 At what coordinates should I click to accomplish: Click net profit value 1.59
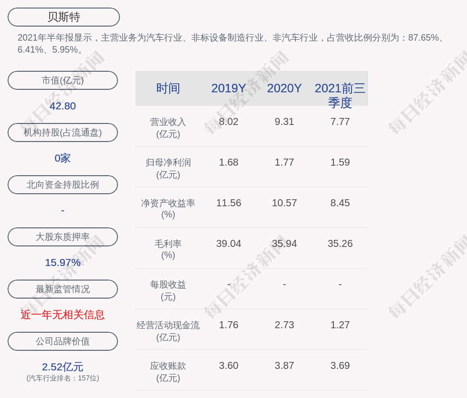pyautogui.click(x=340, y=162)
